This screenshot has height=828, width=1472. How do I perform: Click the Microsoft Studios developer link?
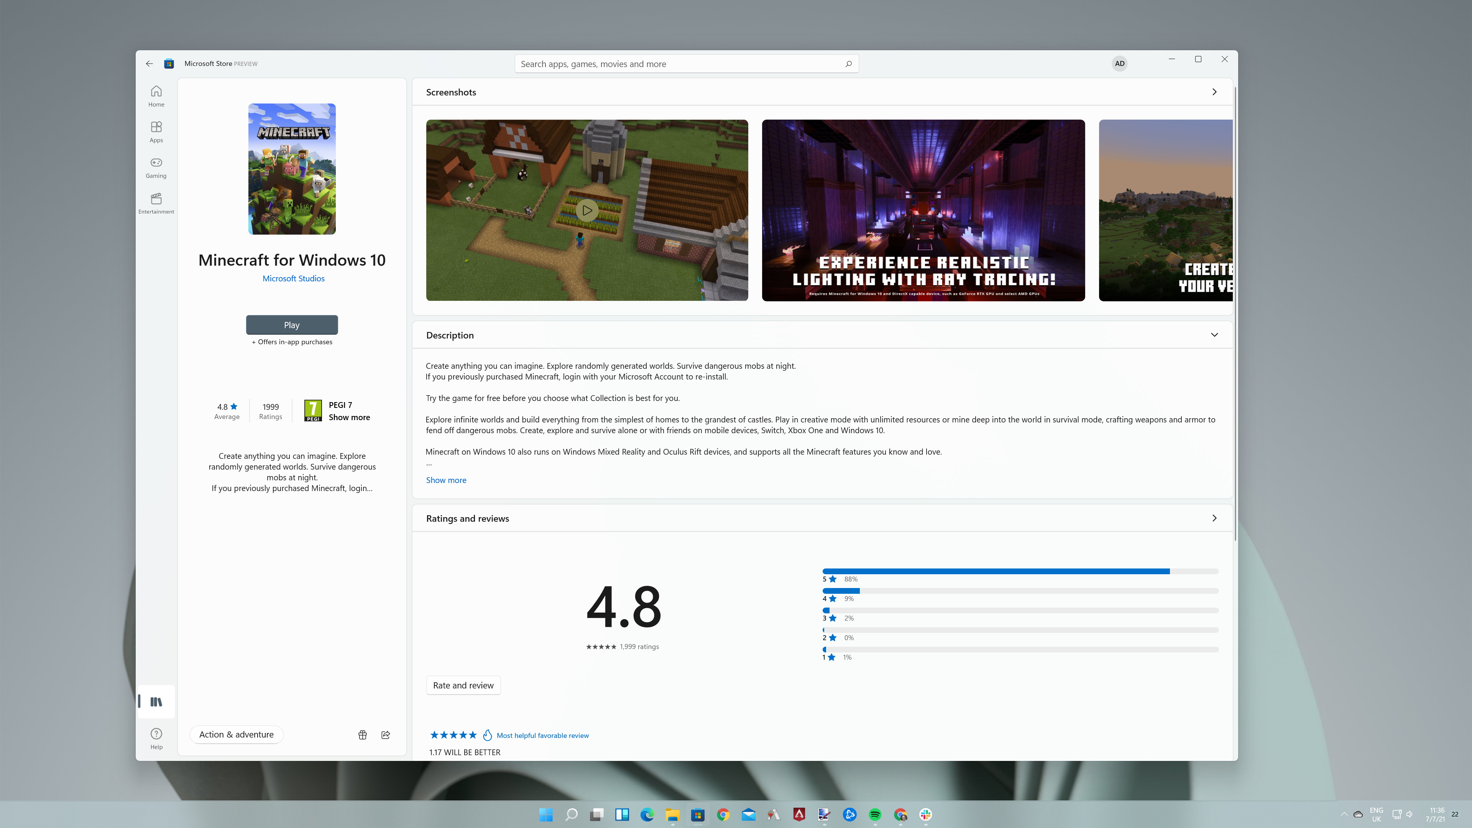pyautogui.click(x=292, y=278)
